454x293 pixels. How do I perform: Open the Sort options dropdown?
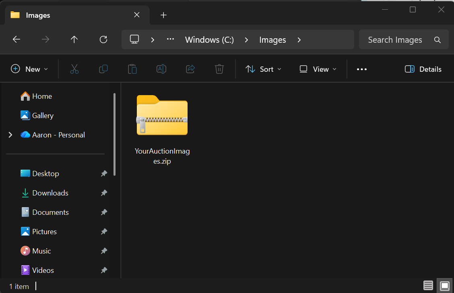click(x=263, y=69)
